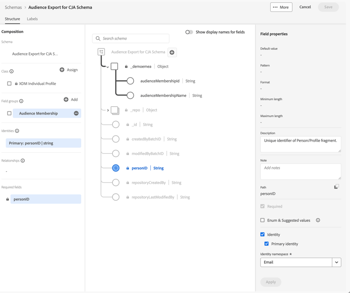The image size is (350, 293).
Task: Uncheck the Primary identity checkbox
Action: pos(266,244)
